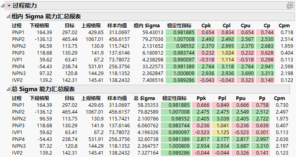The height and width of the screenshot is (157, 296).
Task: Click the 组内 Sigma column header
Action: (147, 26)
